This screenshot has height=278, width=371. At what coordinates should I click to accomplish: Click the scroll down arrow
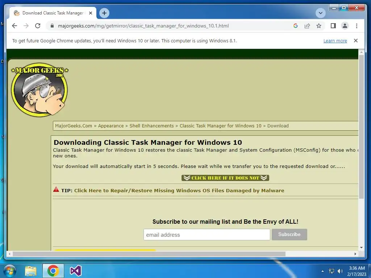pos(361,248)
